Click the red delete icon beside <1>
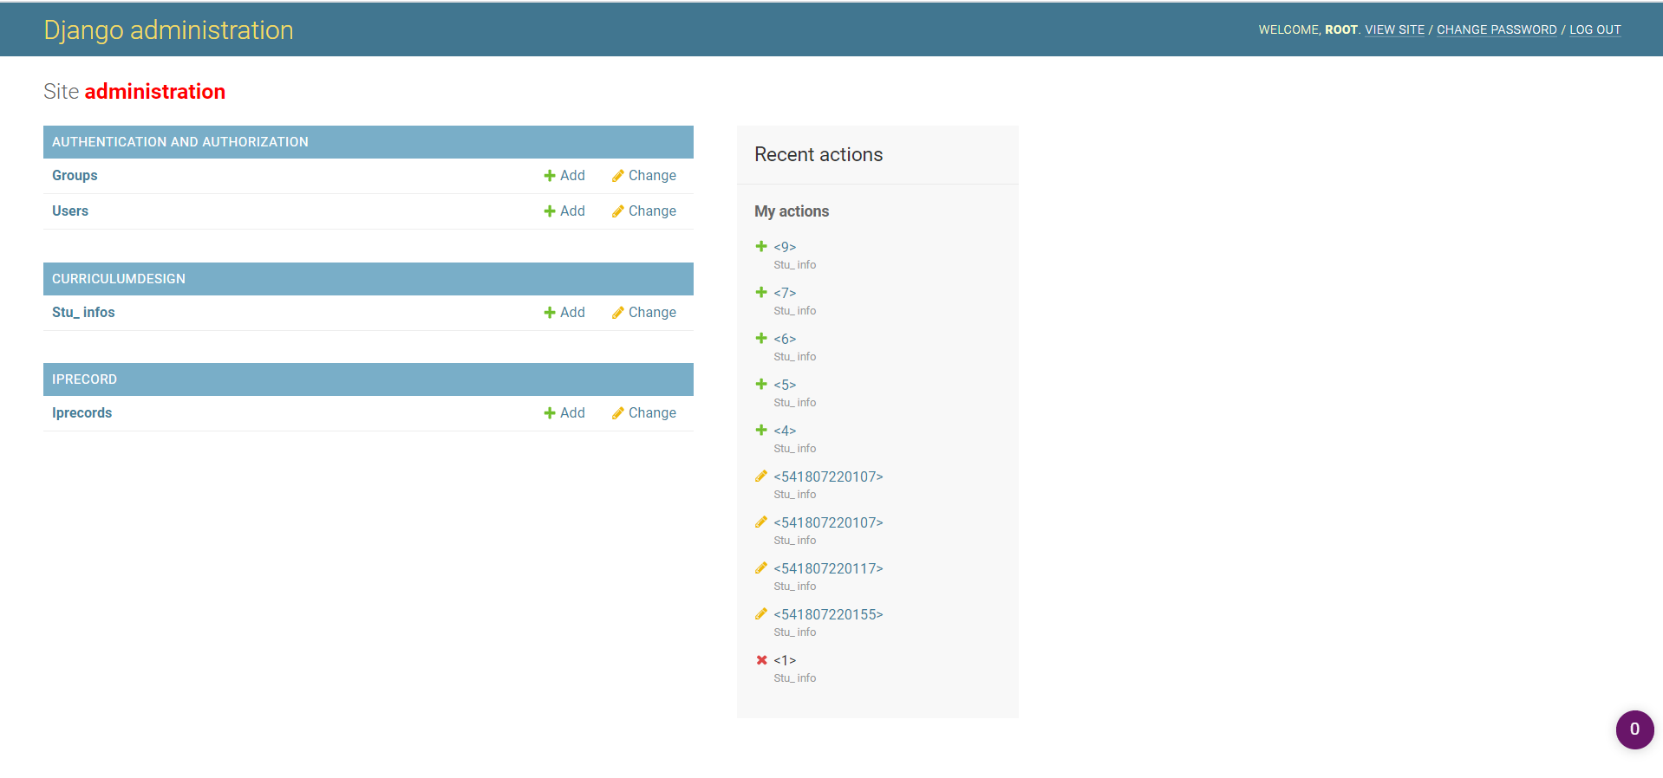The width and height of the screenshot is (1663, 778). [x=761, y=660]
